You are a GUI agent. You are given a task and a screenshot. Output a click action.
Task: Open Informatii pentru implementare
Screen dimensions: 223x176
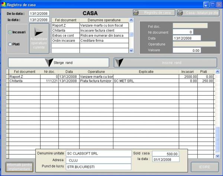click(19, 167)
